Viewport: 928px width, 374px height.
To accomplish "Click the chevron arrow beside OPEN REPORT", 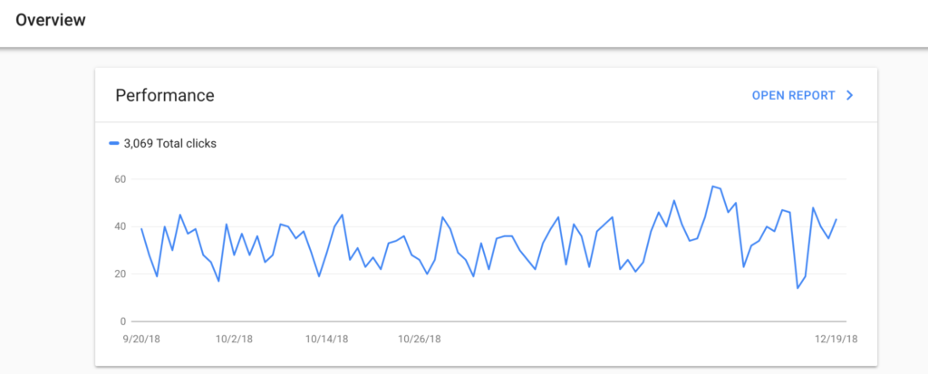I will coord(850,95).
